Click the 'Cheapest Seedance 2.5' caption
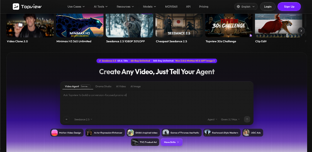The image size is (312, 152). coord(171,41)
